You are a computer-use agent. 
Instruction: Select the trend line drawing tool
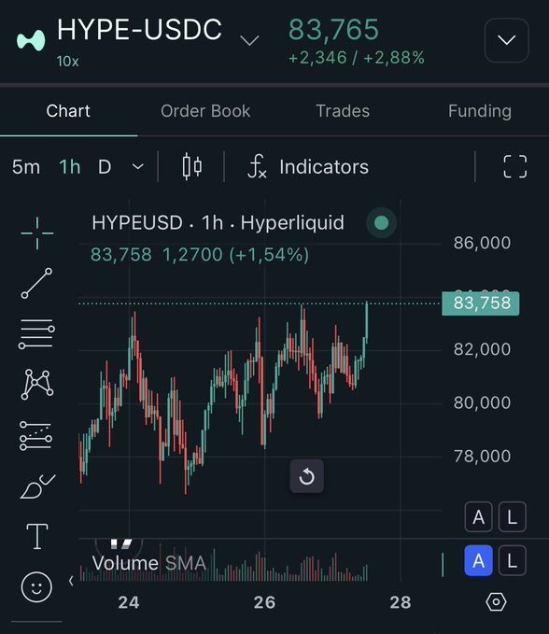pos(36,283)
